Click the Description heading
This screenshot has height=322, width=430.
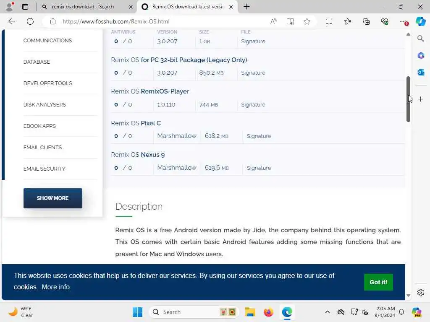coord(139,206)
